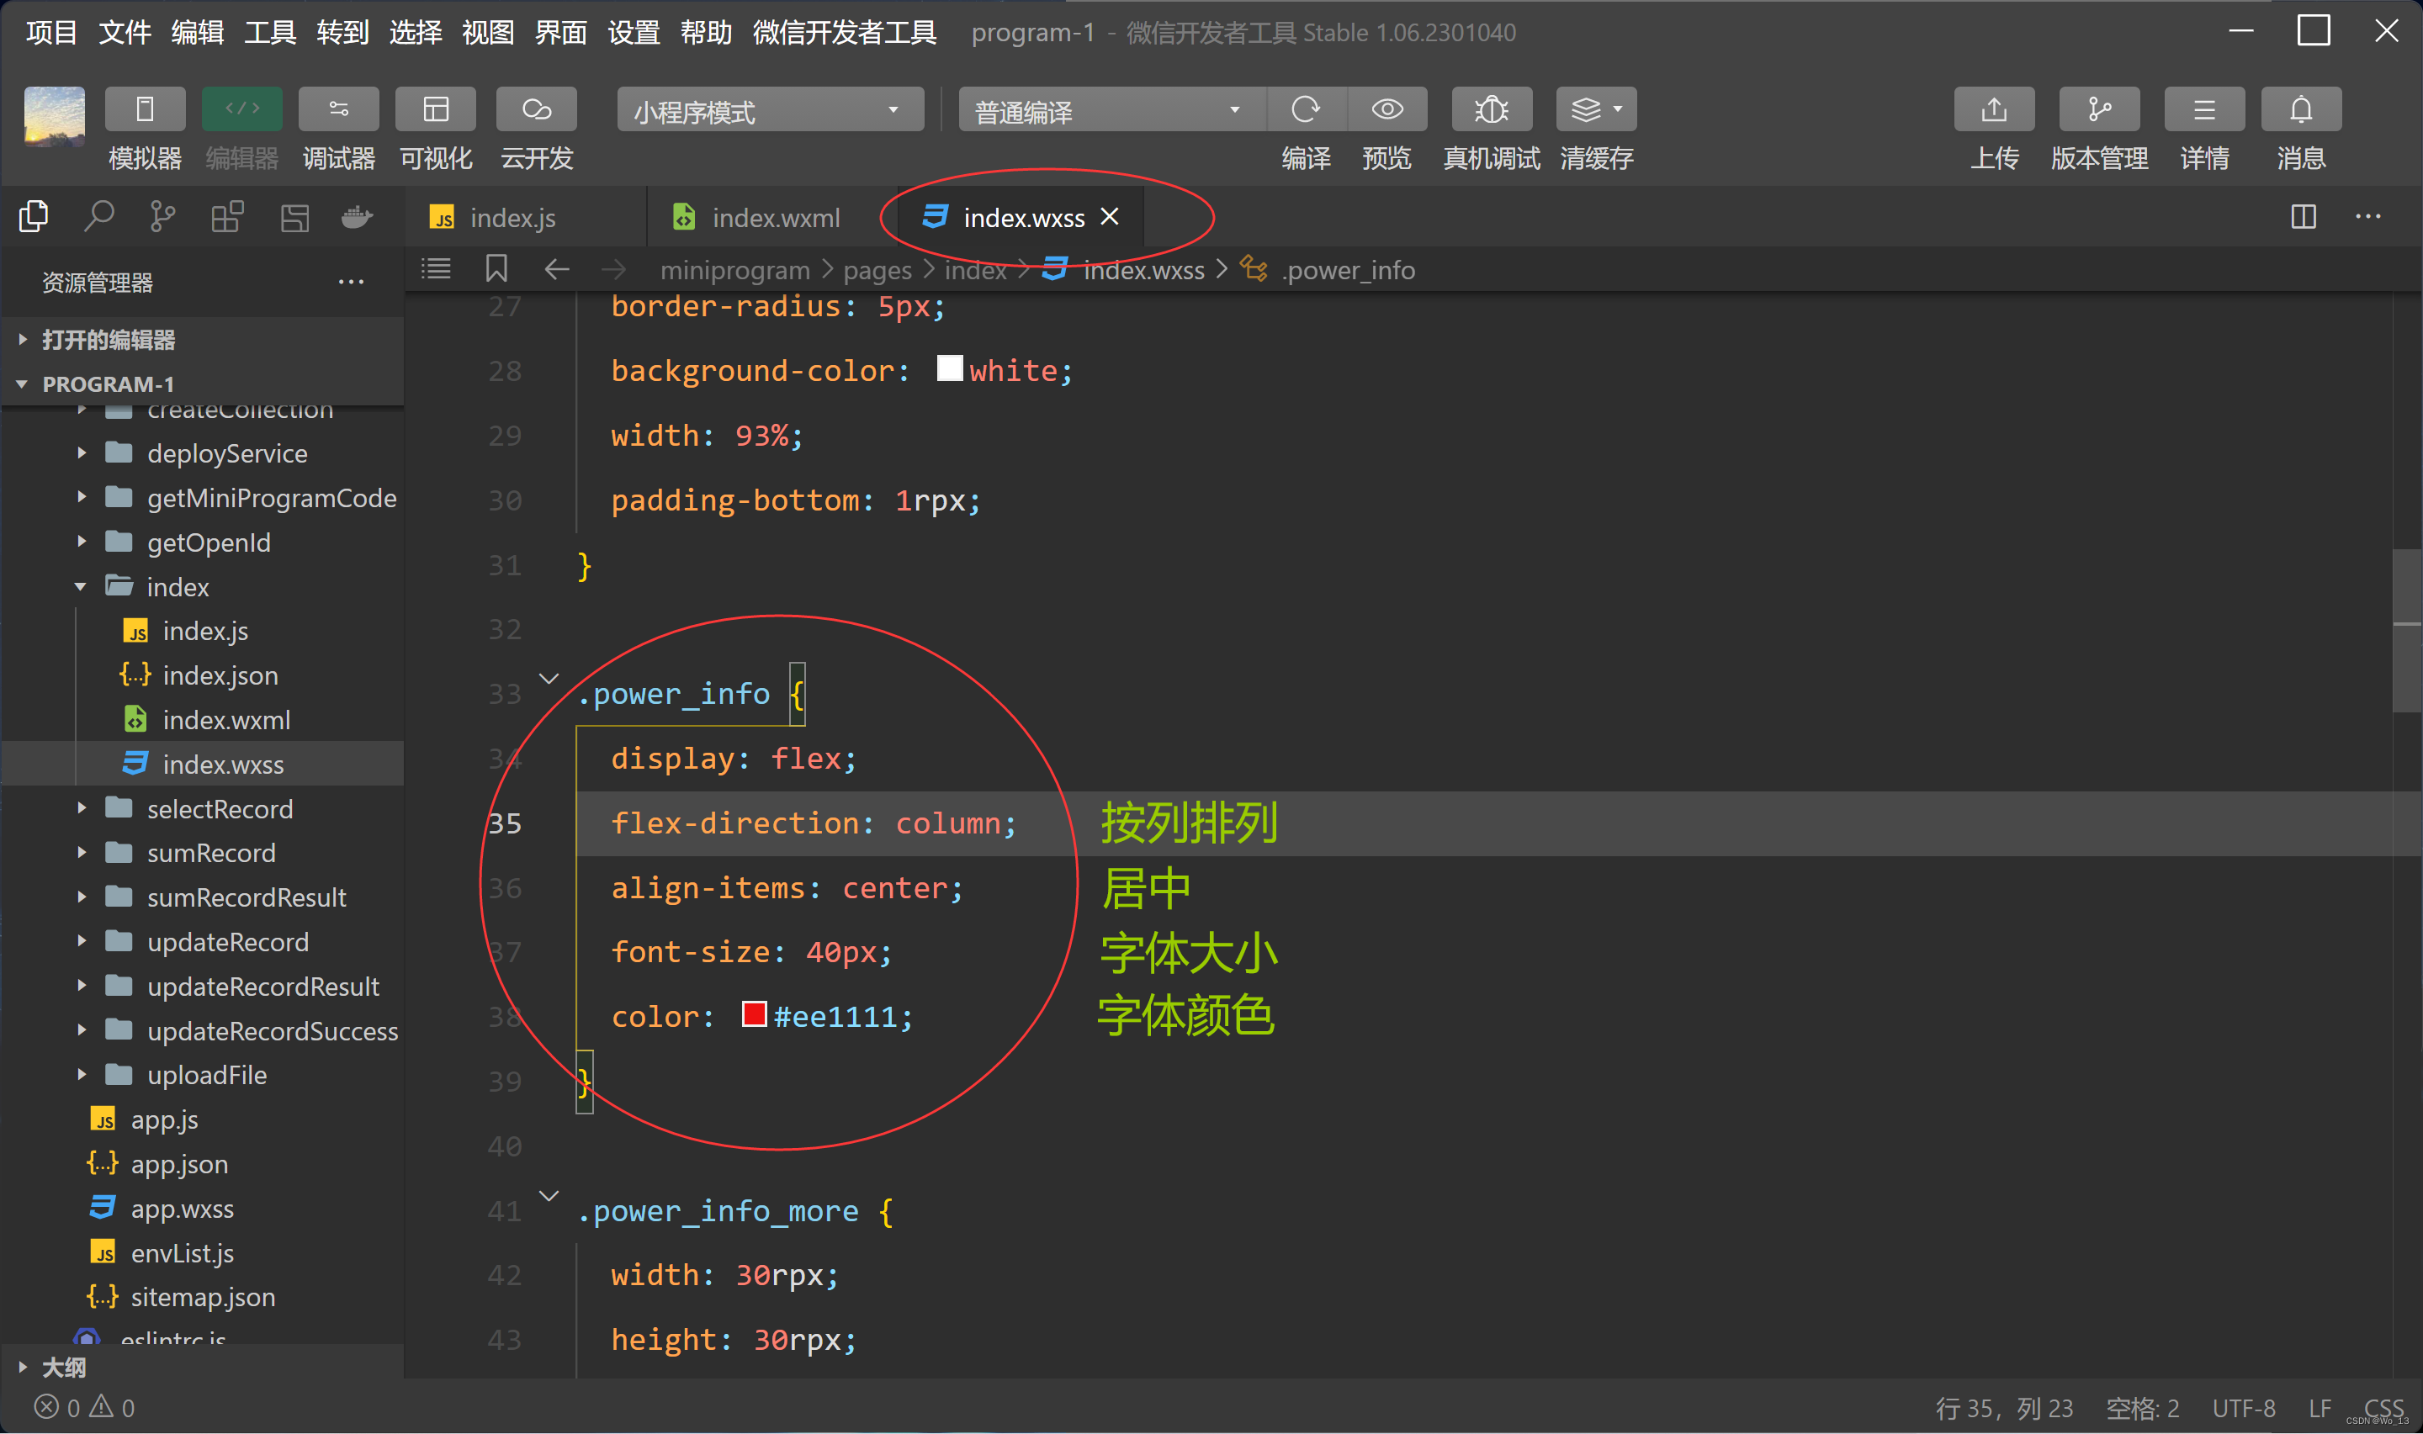Click the red #ee1111 color swatch
The image size is (2423, 1434).
(754, 1013)
